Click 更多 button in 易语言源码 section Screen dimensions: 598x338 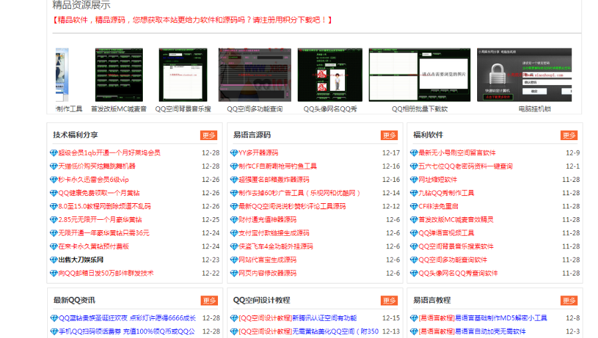(389, 135)
